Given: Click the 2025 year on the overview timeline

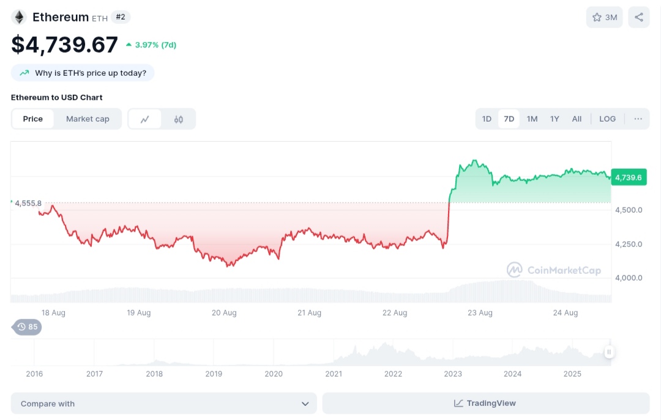Looking at the screenshot, I should coord(572,374).
